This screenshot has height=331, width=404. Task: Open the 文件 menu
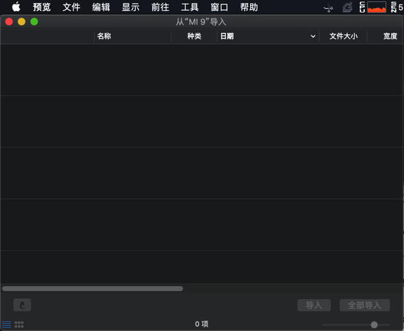(71, 8)
